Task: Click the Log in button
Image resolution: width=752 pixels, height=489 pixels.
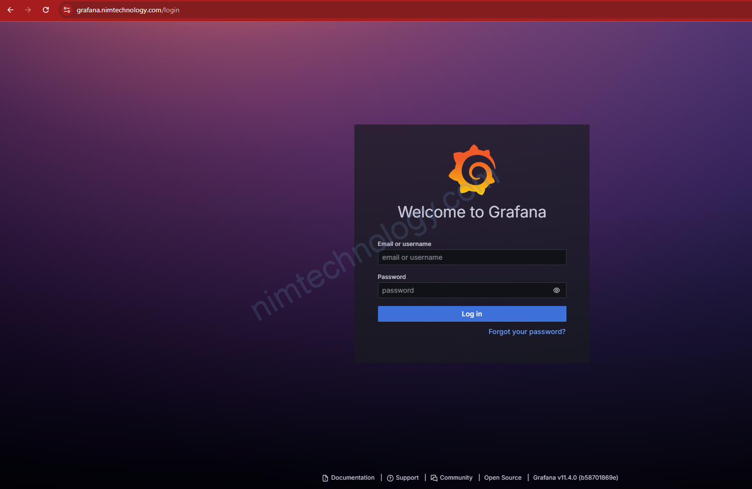Action: coord(472,314)
